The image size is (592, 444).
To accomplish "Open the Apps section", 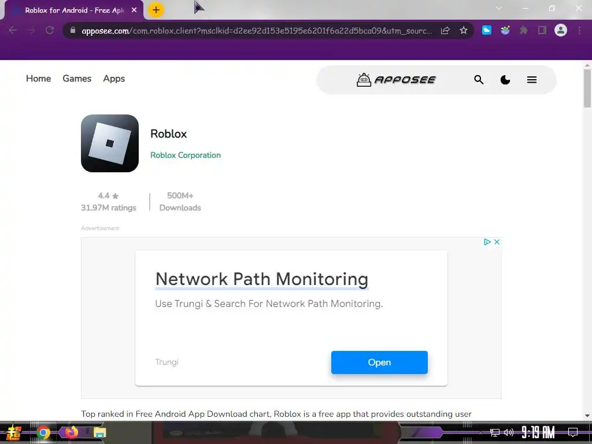I will point(114,79).
